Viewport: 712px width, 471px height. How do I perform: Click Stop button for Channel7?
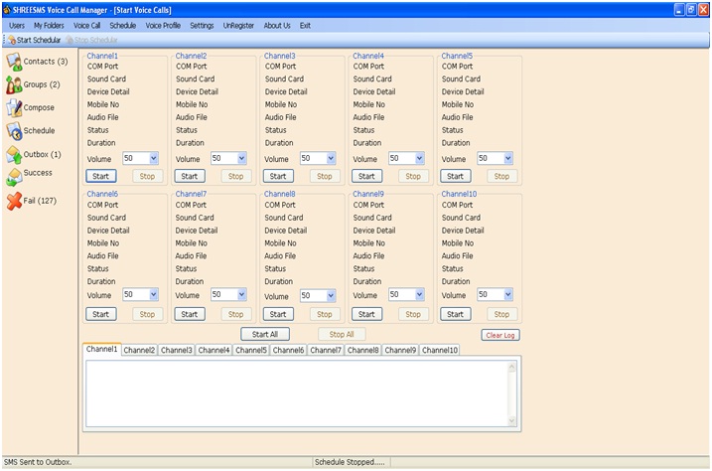235,314
